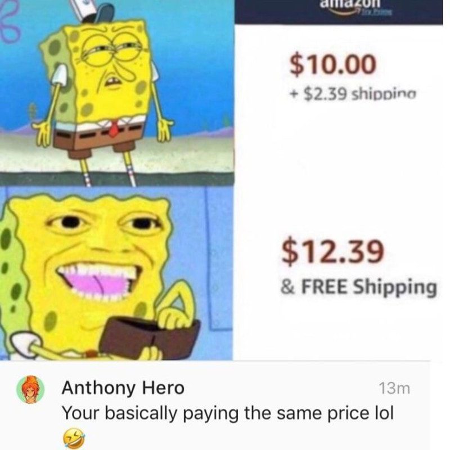Click the 13m comment timestamp

(x=394, y=389)
